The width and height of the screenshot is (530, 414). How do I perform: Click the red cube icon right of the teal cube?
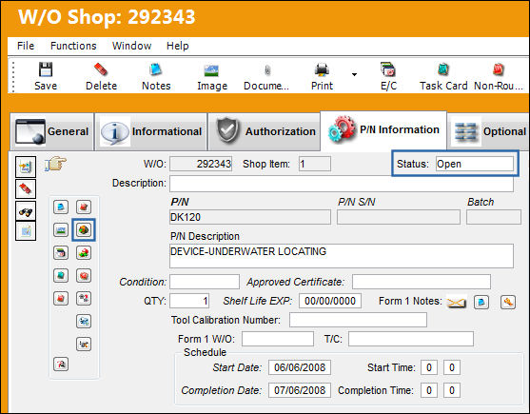(x=84, y=275)
